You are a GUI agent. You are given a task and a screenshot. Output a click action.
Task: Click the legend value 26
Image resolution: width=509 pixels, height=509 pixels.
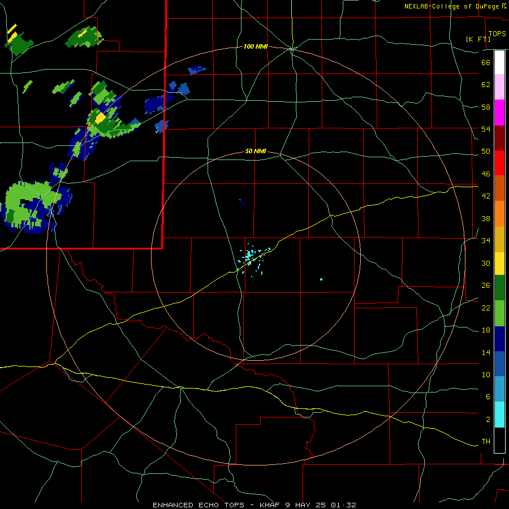tap(486, 286)
